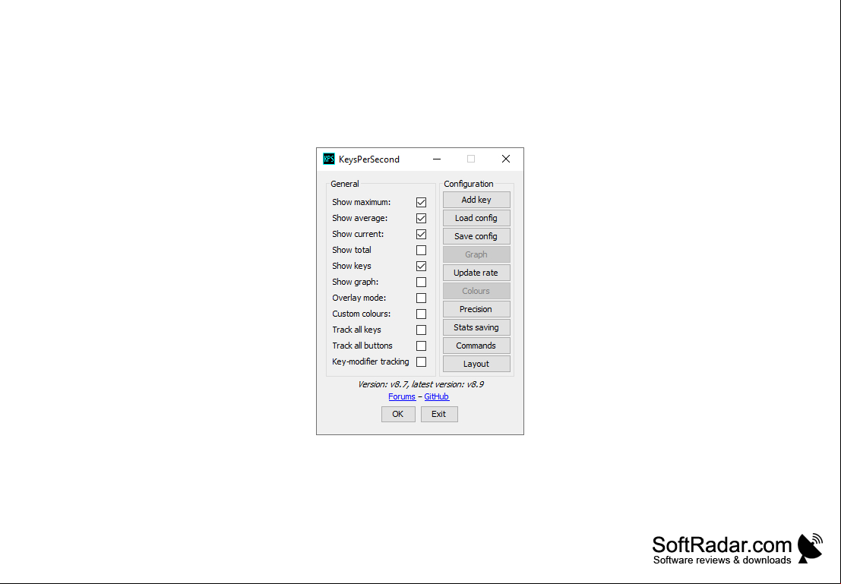
Task: Enable the Show total checkbox
Action: coord(421,250)
